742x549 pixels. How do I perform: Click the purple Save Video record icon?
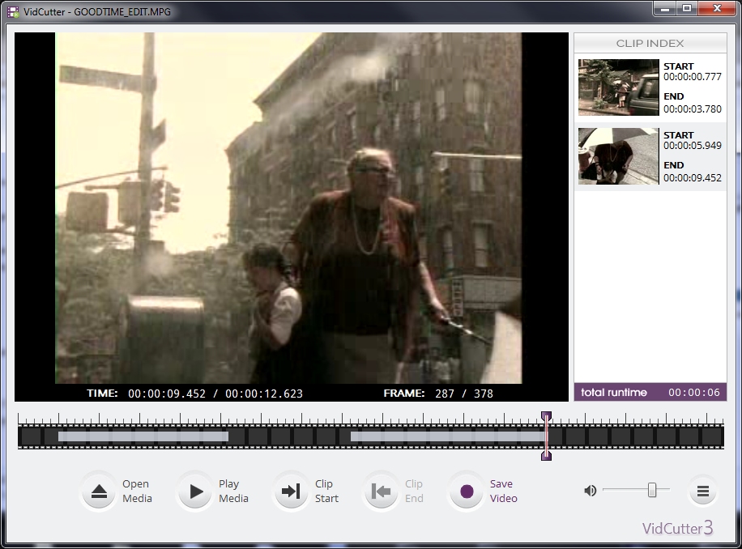pyautogui.click(x=467, y=492)
